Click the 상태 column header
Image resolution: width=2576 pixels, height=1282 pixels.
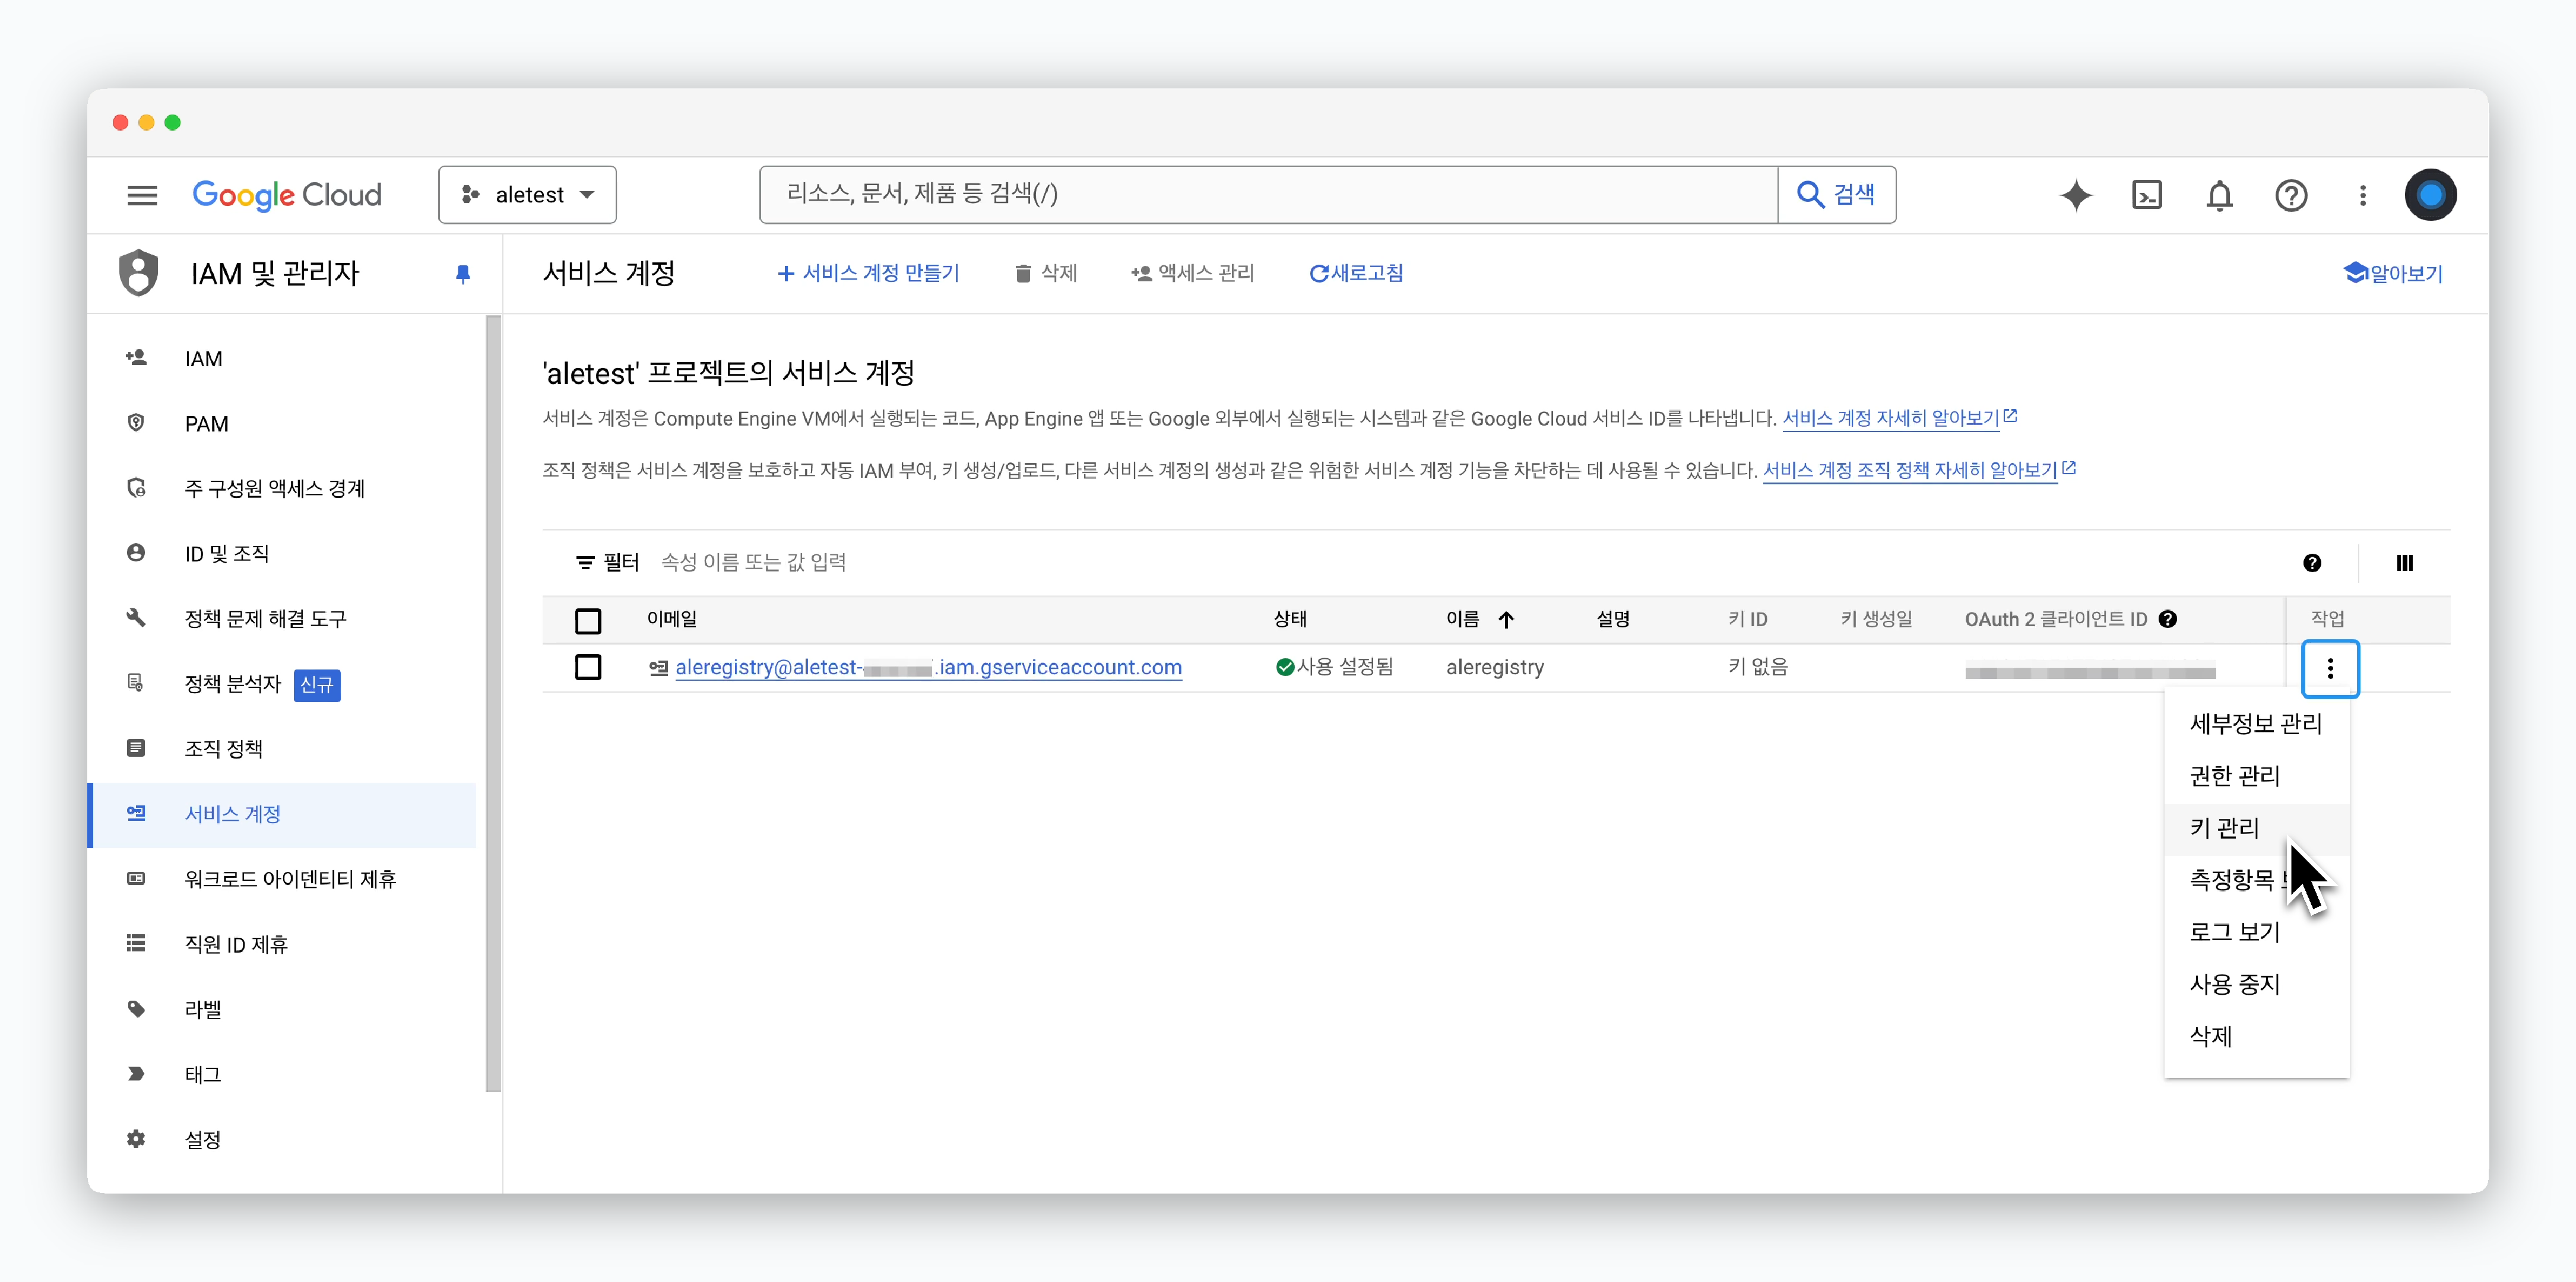click(x=1290, y=619)
